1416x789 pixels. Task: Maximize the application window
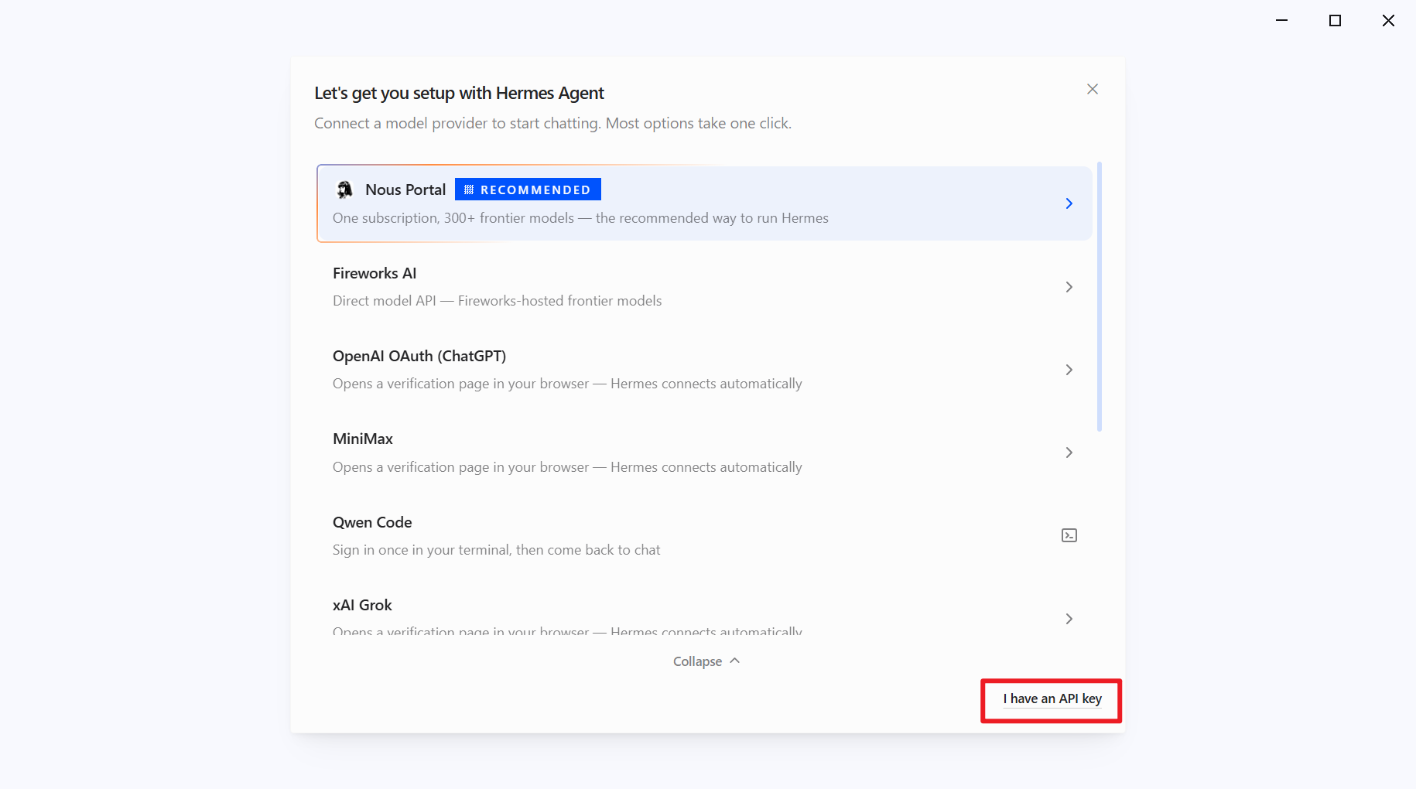(x=1335, y=21)
